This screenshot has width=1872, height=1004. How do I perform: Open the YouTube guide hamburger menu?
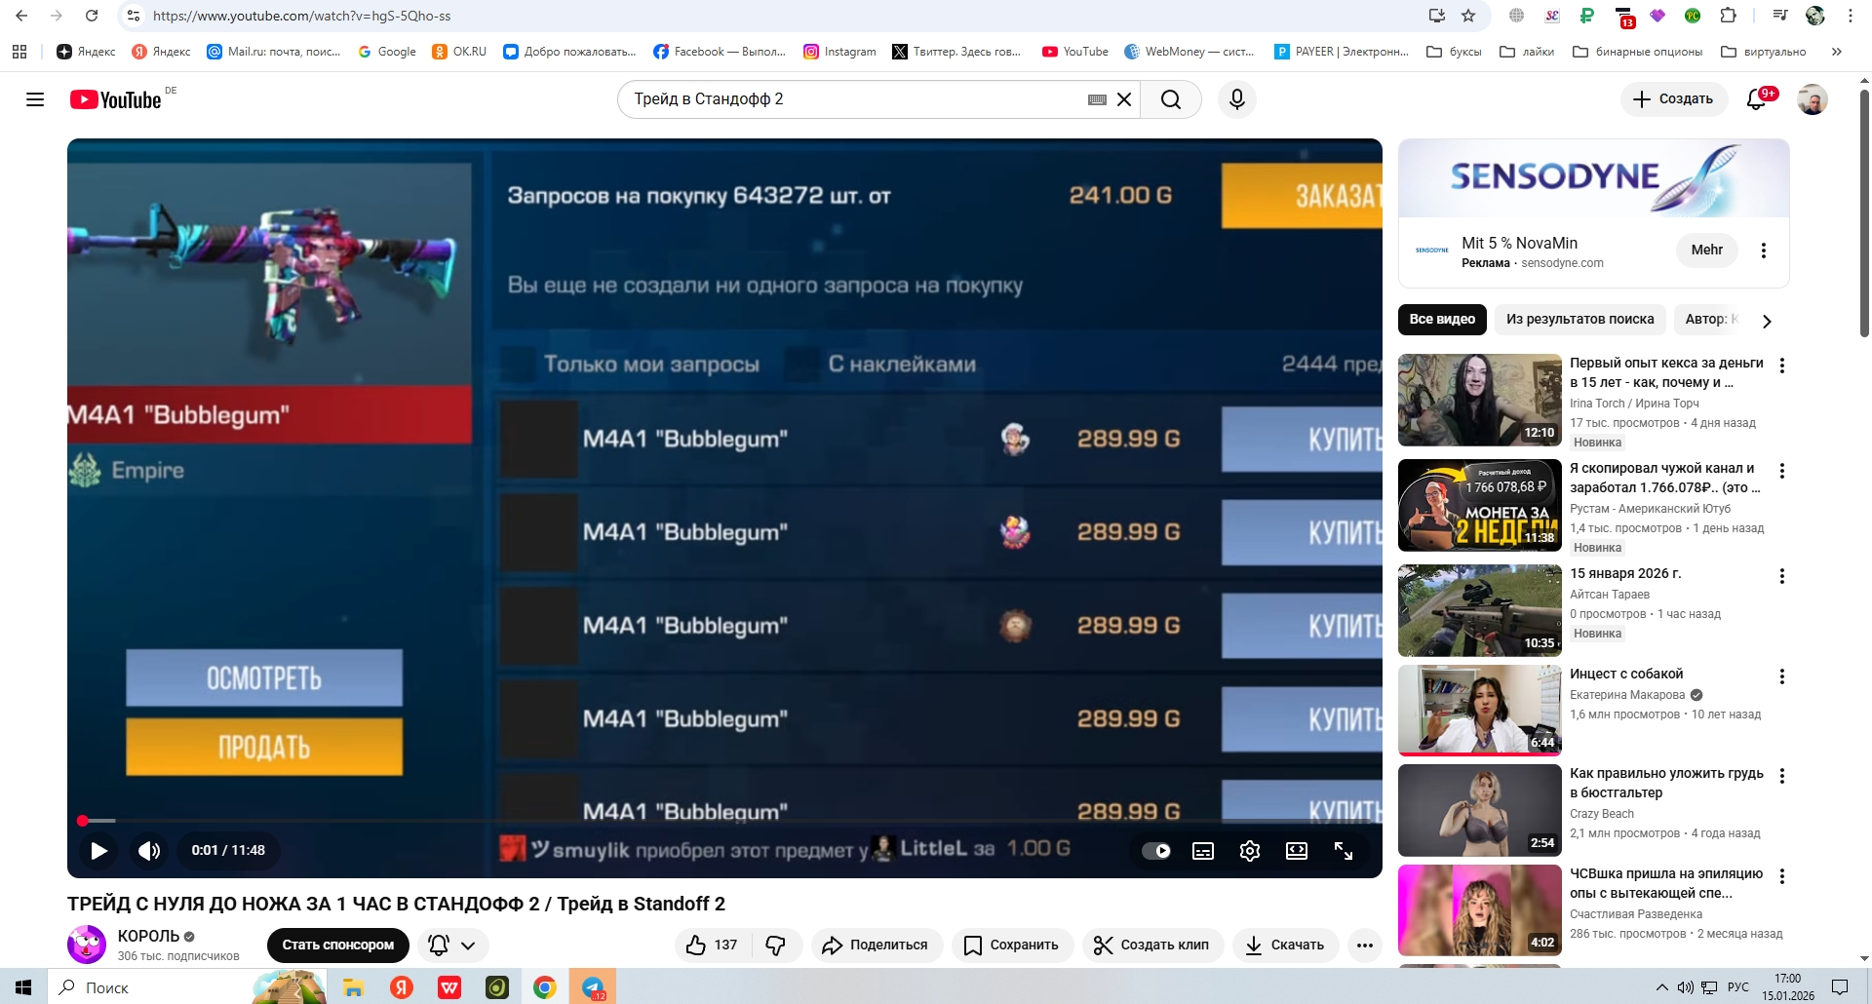click(x=35, y=99)
